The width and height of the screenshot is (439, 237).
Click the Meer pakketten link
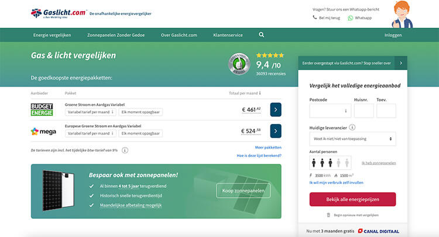click(268, 147)
